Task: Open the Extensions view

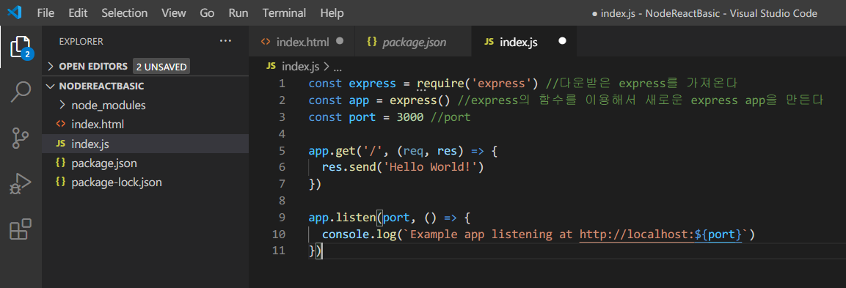Action: 21,229
